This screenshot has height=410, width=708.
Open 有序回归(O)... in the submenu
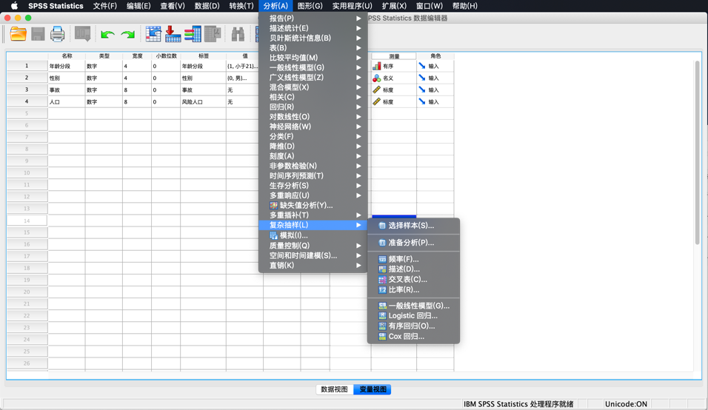[x=413, y=326]
